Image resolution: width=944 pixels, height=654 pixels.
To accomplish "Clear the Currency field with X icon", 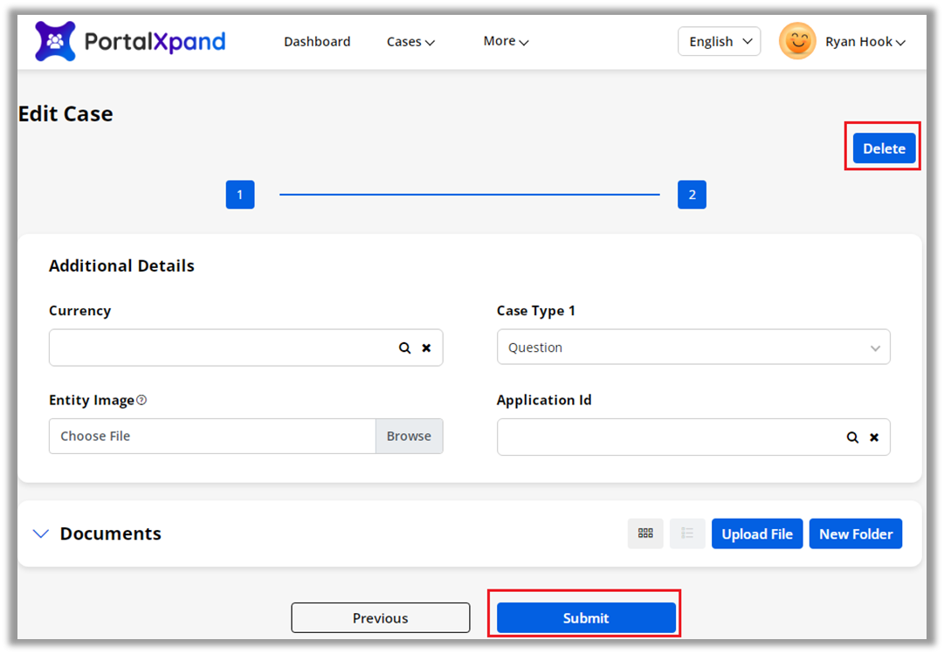I will 427,348.
